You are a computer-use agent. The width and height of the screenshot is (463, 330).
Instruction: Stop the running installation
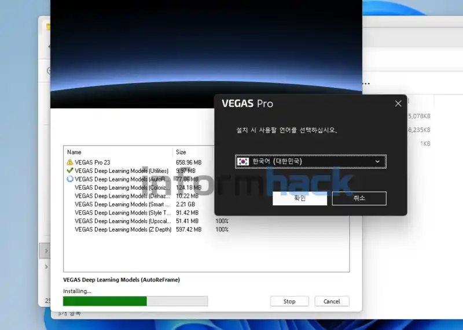pos(289,301)
